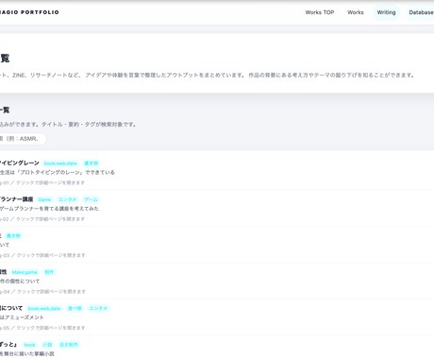Image resolution: width=434 pixels, height=359 pixels.
Task: Click the -04 クリックで詳細ページを開きます line
Action: click(x=42, y=292)
